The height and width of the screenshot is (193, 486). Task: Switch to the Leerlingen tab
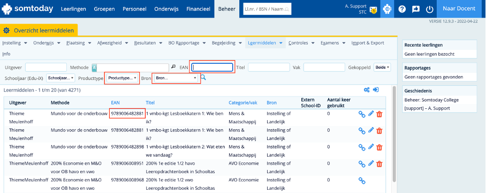73,9
